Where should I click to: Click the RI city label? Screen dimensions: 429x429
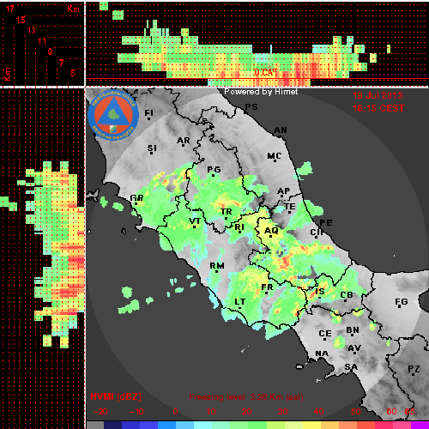point(239,227)
